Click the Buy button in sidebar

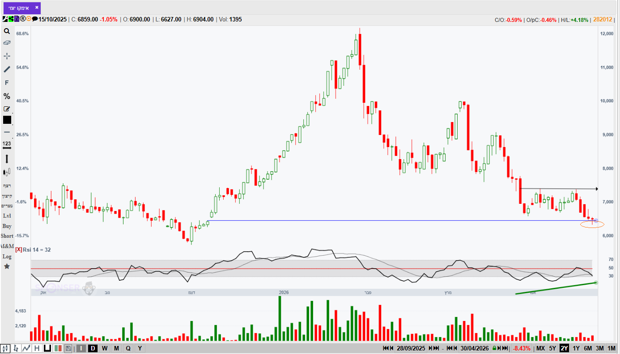coord(7,226)
